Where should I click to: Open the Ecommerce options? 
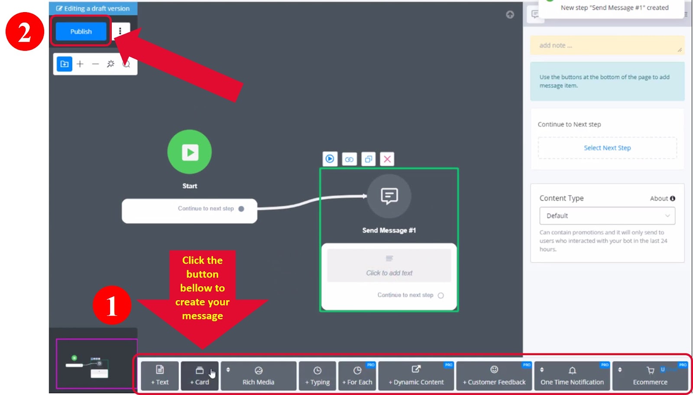coord(650,375)
